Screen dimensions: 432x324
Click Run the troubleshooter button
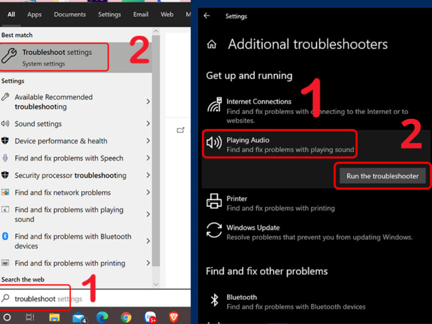[x=382, y=176]
